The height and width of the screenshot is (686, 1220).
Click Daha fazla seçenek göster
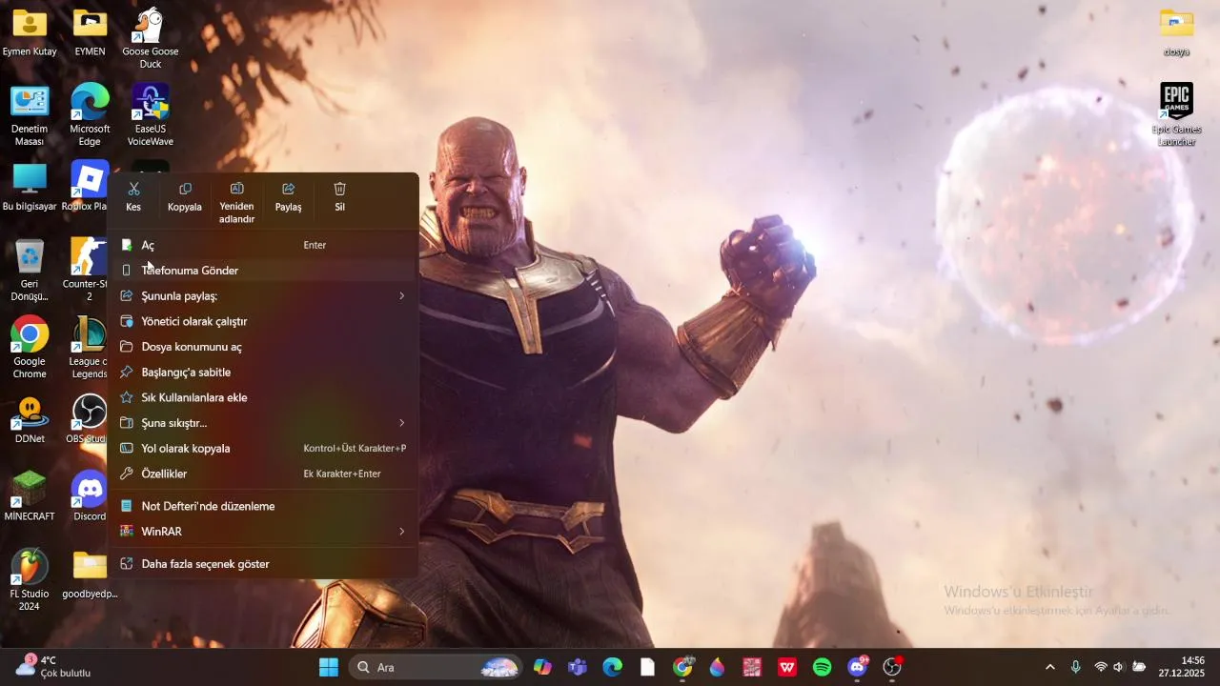(x=263, y=564)
